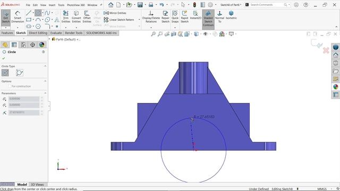Select the Slot sketch tool
Screen dimensions: 340x191
(x=29, y=27)
